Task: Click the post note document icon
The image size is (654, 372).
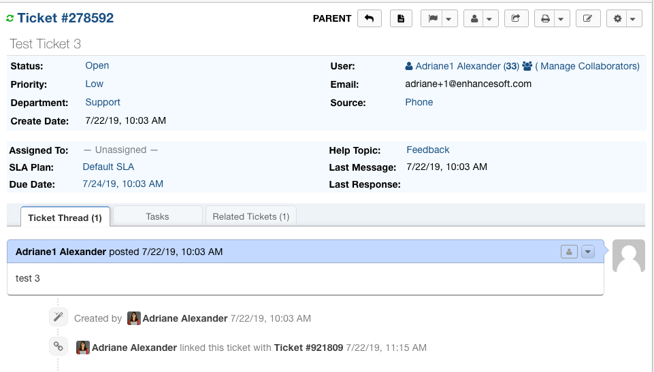Action: [401, 18]
